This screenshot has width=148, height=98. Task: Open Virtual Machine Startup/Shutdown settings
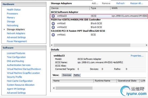point(24,69)
